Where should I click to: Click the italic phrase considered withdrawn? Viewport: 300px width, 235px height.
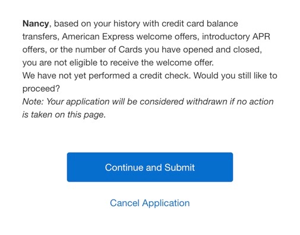point(184,102)
